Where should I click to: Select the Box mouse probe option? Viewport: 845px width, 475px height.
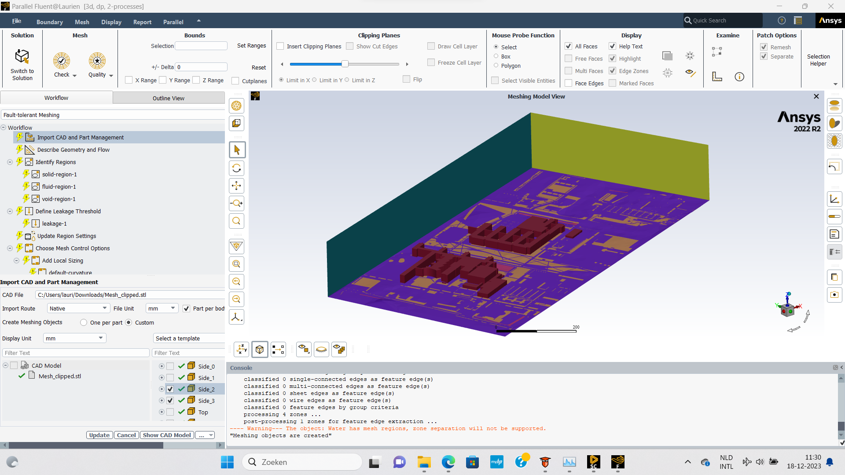click(496, 56)
